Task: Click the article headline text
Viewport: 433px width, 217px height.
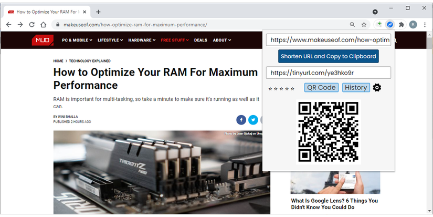Action: [155, 78]
